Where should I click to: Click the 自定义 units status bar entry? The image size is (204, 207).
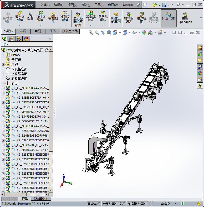(x=165, y=204)
